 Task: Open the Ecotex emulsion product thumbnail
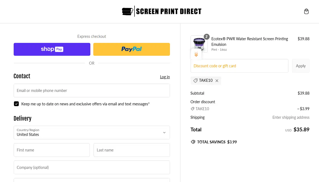(199, 43)
